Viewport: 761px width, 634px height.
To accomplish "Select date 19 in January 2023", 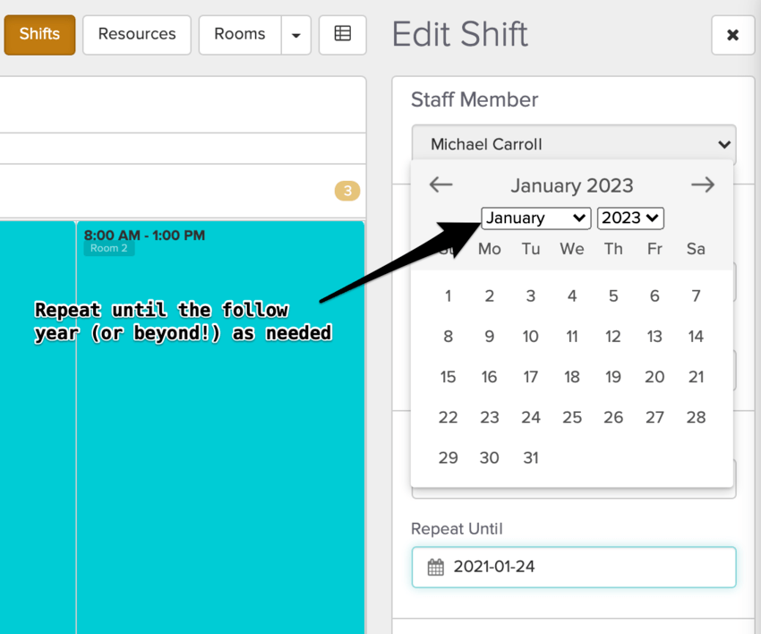I will [613, 377].
